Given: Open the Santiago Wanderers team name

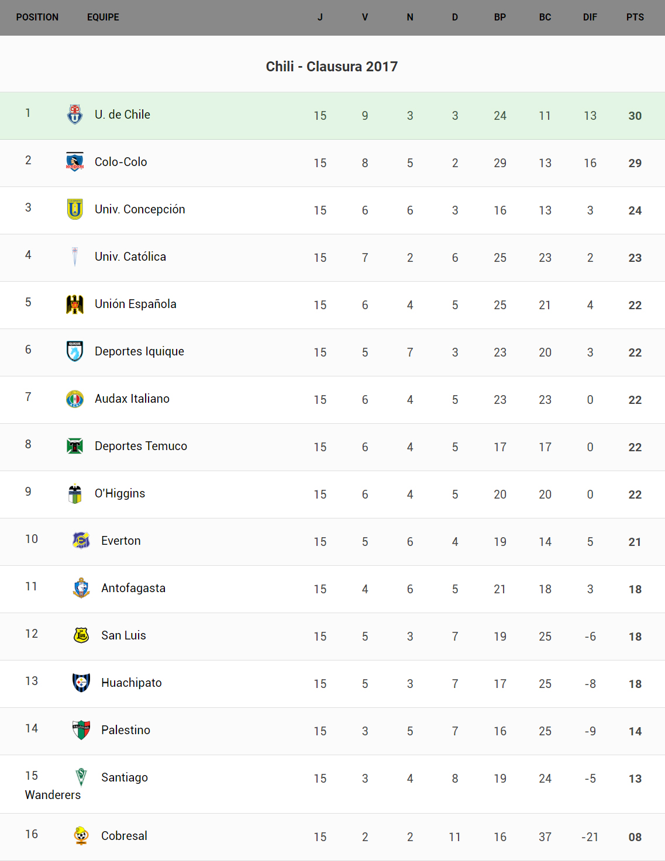Looking at the screenshot, I should [x=125, y=777].
